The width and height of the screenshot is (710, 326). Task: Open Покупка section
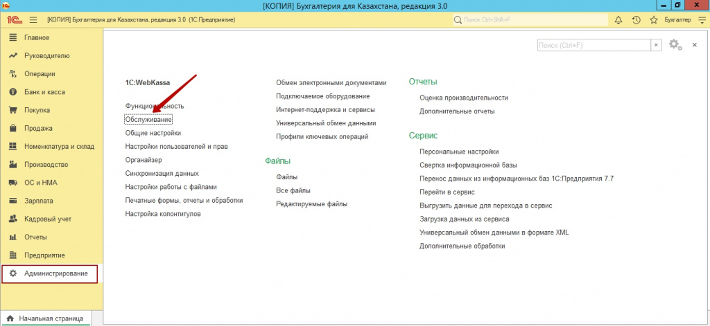point(51,110)
